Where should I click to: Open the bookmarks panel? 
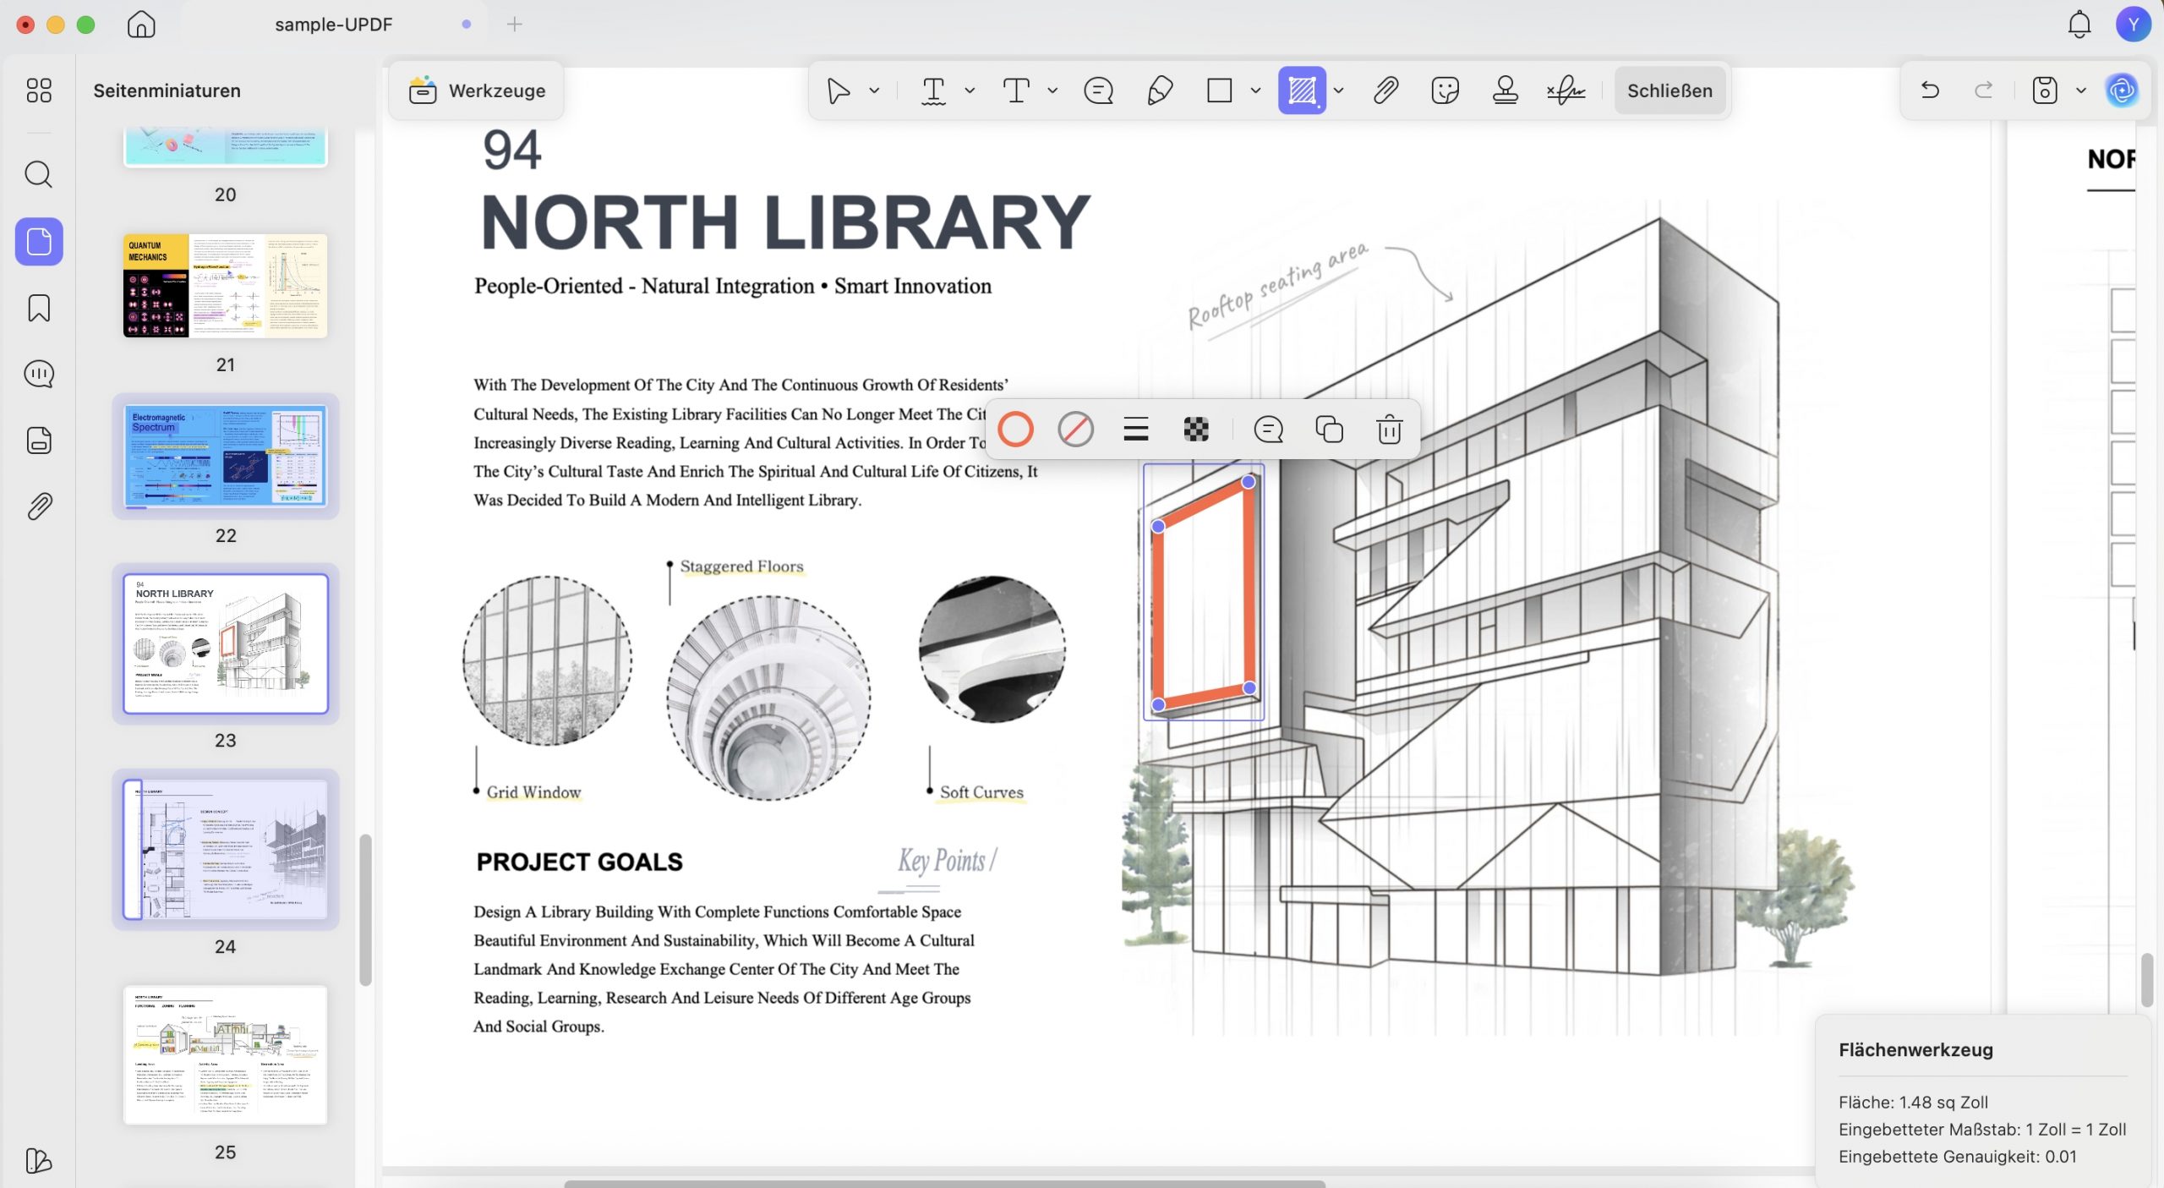tap(39, 308)
